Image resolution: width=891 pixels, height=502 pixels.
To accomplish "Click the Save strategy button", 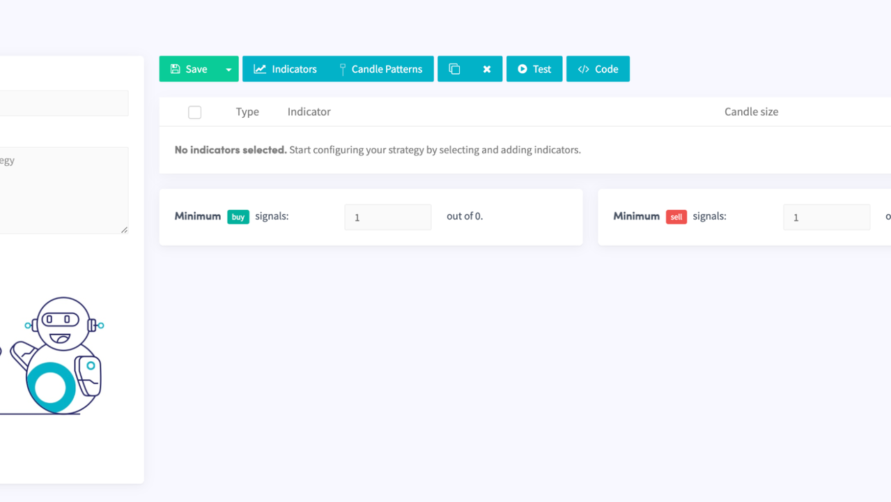I will pos(189,69).
